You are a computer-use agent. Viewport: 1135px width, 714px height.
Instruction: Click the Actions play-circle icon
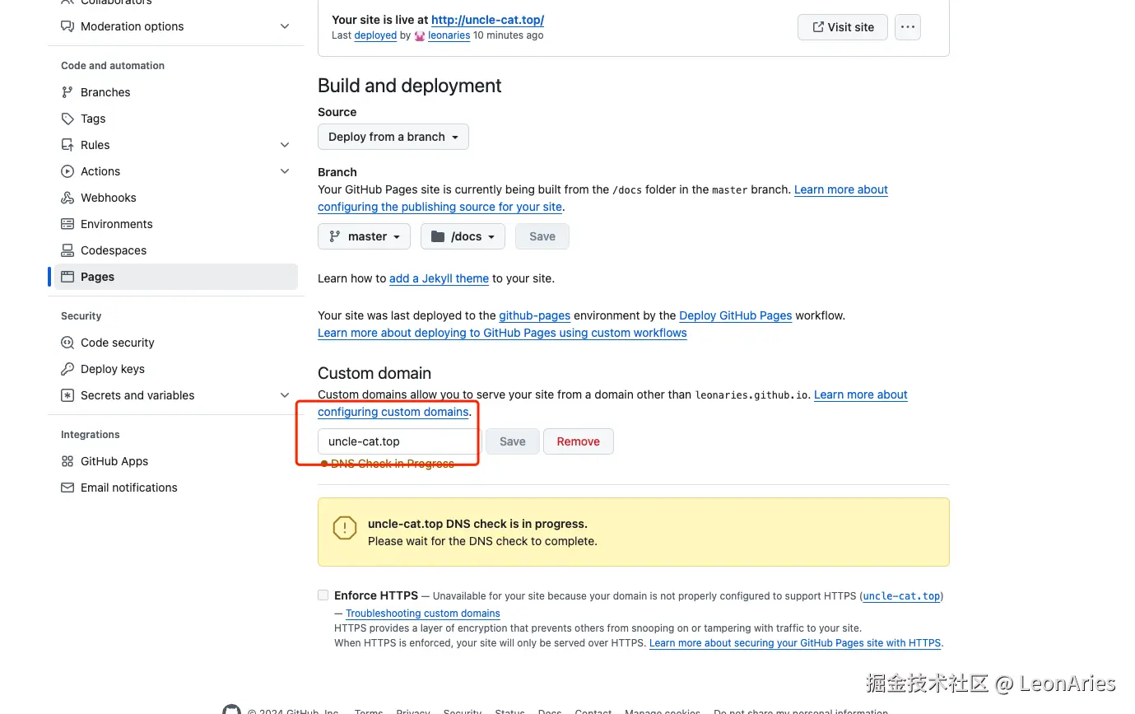tap(67, 171)
